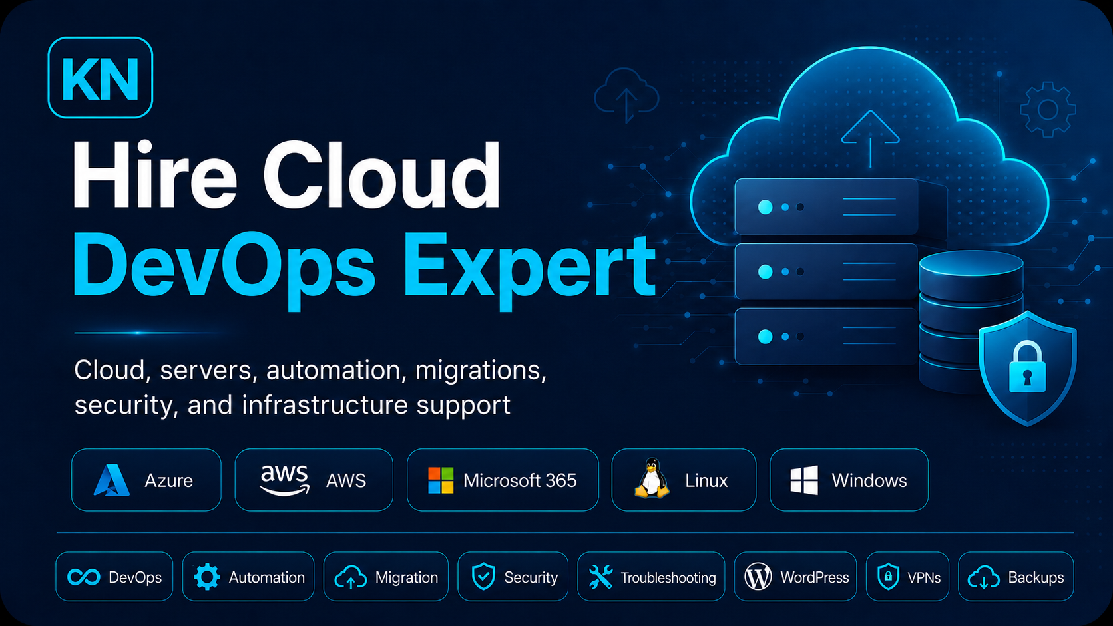The width and height of the screenshot is (1113, 626).
Task: Select the Azure label text
Action: click(168, 480)
